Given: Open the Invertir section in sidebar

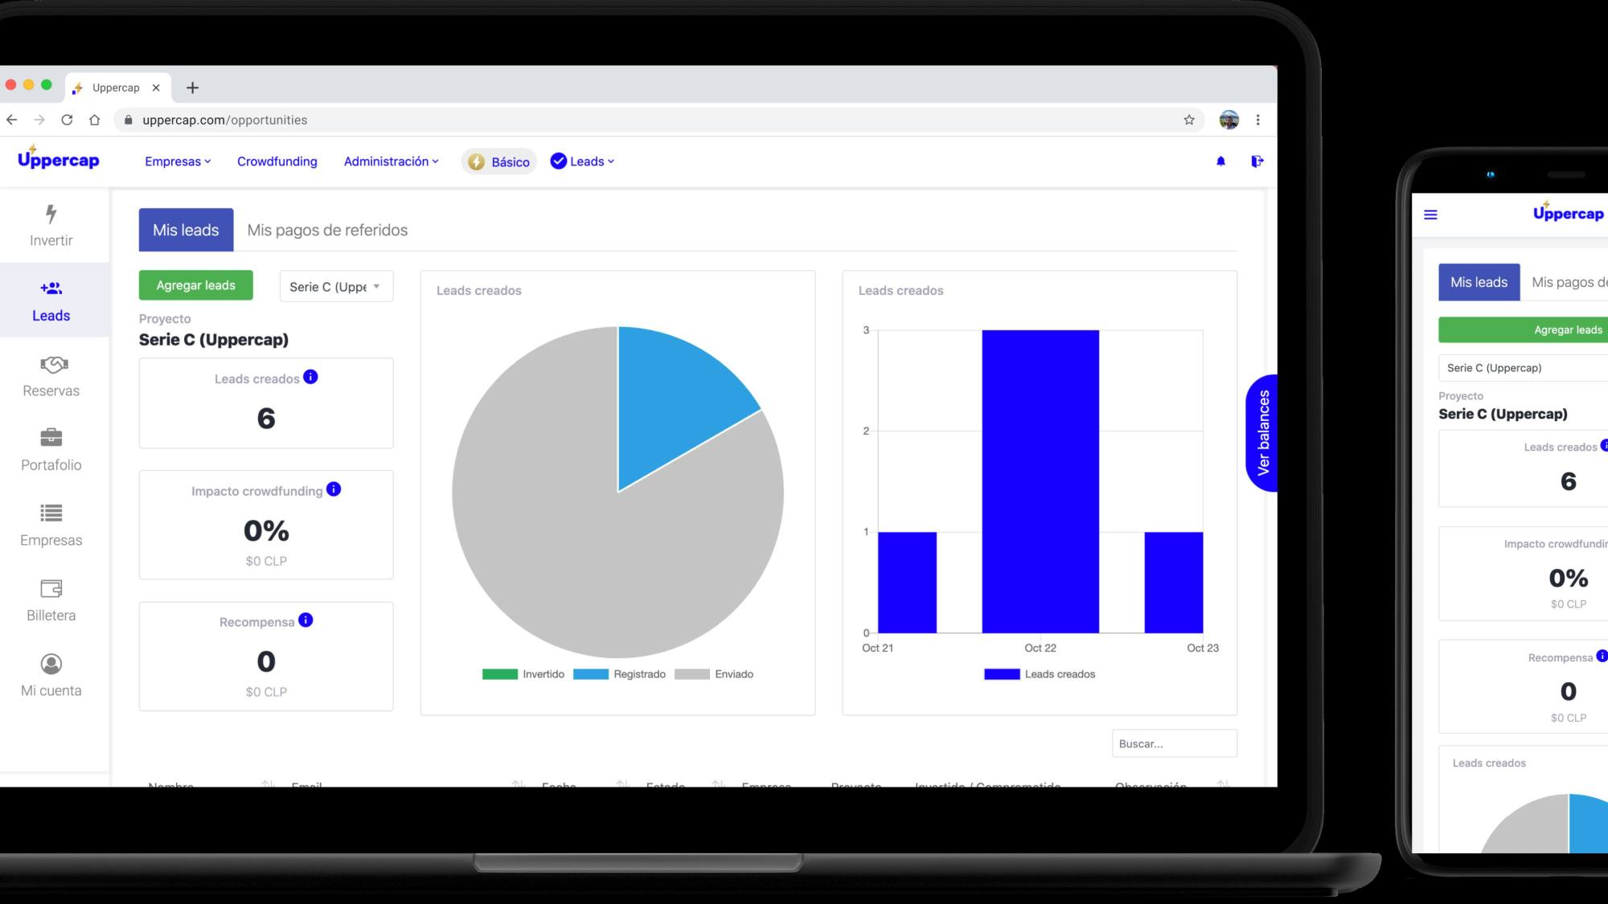Looking at the screenshot, I should pos(51,226).
